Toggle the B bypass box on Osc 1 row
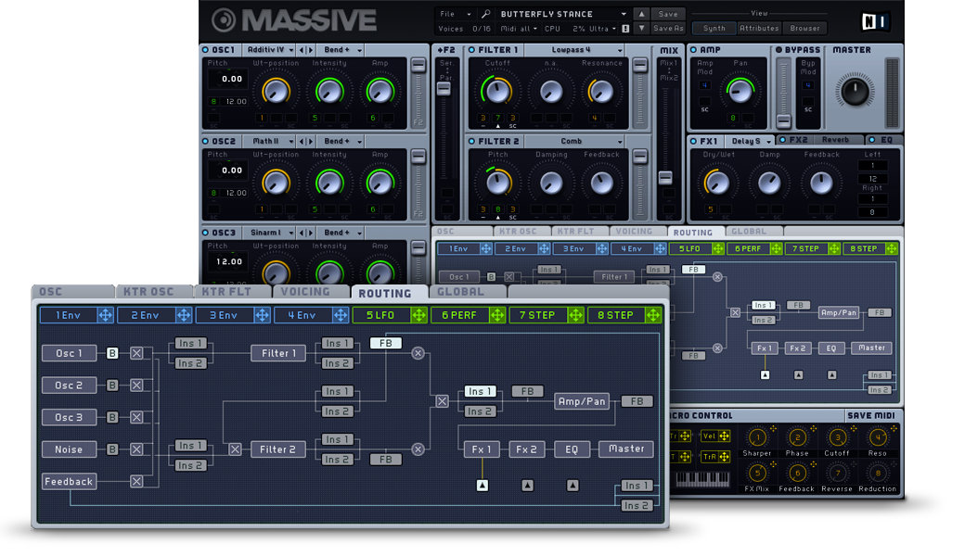The image size is (965, 556). pyautogui.click(x=112, y=353)
